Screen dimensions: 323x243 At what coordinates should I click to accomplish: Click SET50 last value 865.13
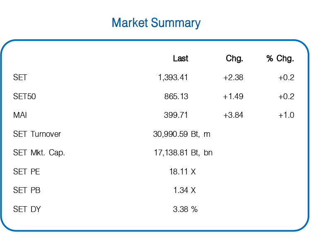coord(176,96)
